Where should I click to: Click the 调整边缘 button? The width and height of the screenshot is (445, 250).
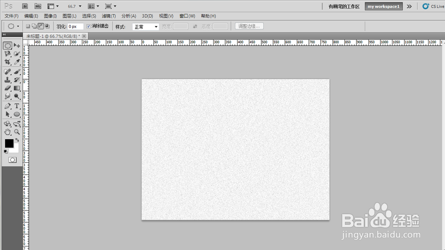pos(249,26)
